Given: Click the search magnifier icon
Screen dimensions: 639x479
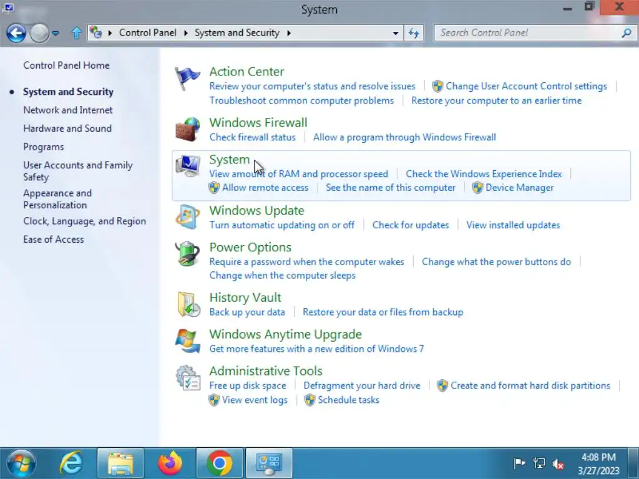Looking at the screenshot, I should 627,32.
